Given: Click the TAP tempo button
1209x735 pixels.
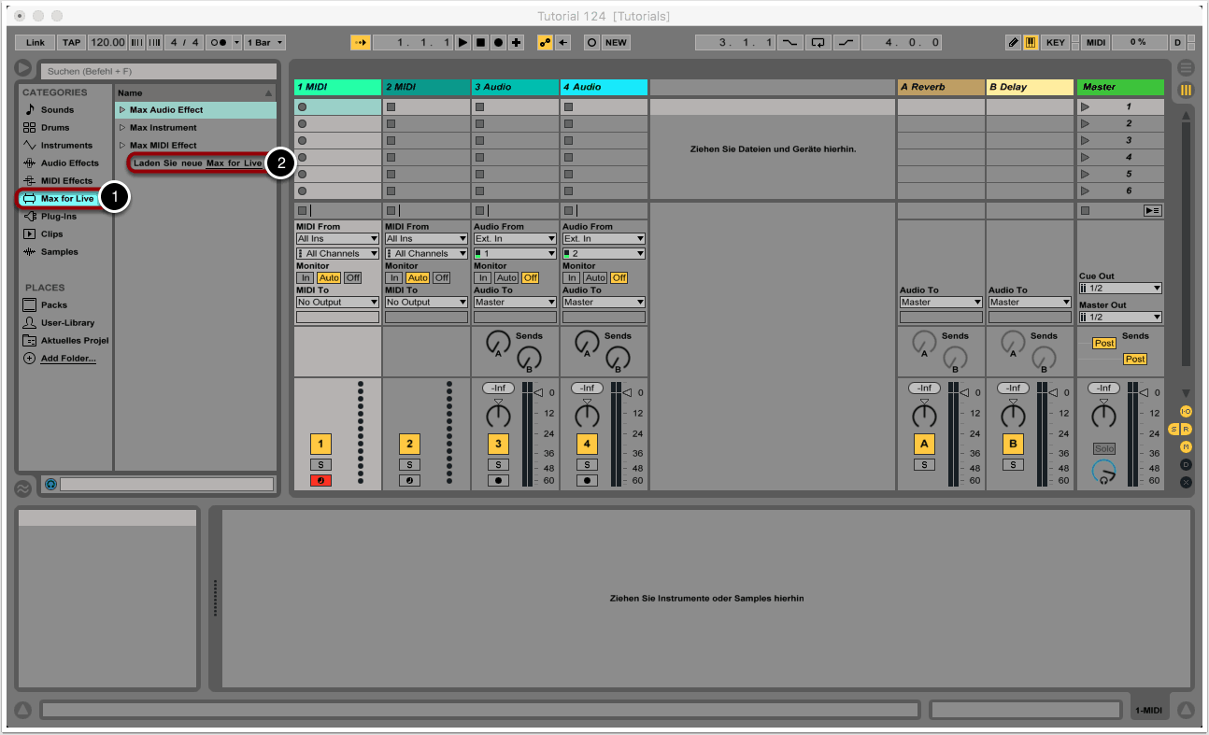Looking at the screenshot, I should (71, 42).
